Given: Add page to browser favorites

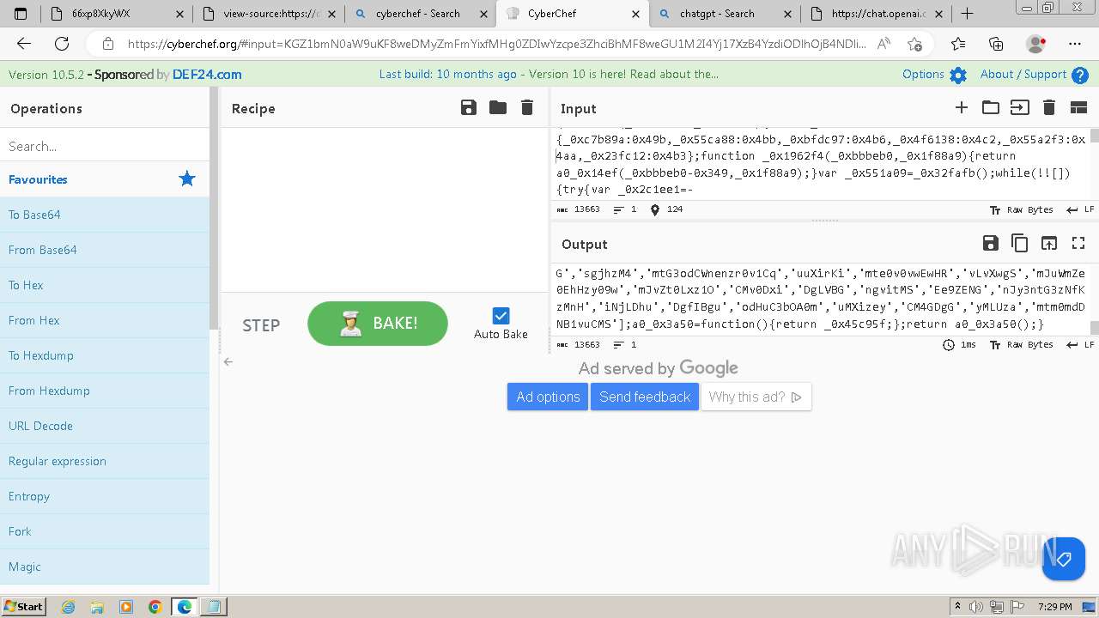Looking at the screenshot, I should (x=914, y=44).
